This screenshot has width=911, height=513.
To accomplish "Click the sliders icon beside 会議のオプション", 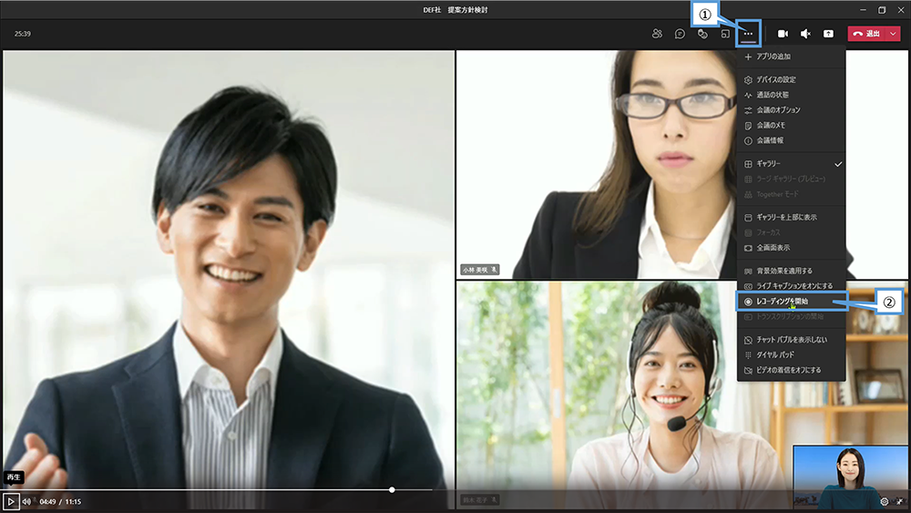I will (x=748, y=110).
